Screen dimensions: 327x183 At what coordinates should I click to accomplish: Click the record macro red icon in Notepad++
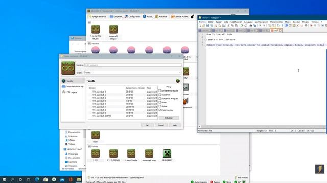pos(311,26)
